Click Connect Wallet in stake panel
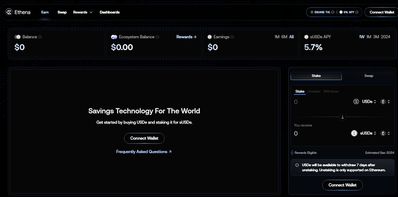The width and height of the screenshot is (398, 197). click(x=342, y=185)
